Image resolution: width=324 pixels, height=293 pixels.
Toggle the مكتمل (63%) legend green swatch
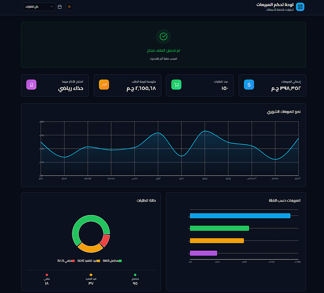coord(120,261)
